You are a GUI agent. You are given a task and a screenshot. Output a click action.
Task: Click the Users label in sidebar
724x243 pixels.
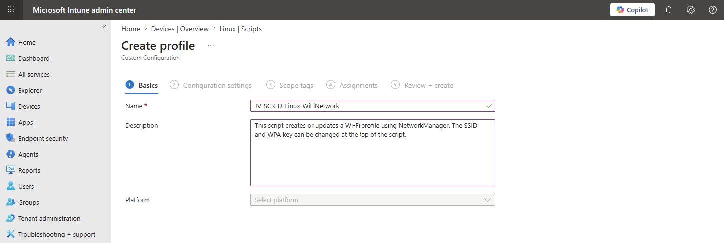tap(26, 186)
